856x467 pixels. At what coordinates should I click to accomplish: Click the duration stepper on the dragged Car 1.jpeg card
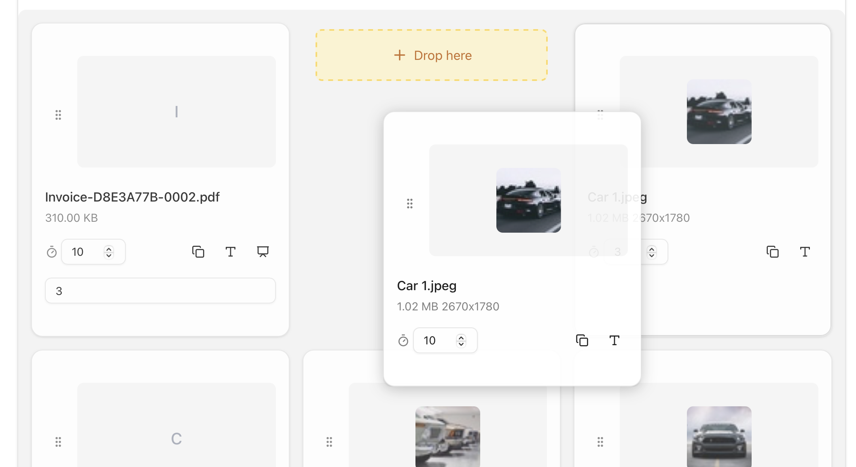pyautogui.click(x=461, y=340)
